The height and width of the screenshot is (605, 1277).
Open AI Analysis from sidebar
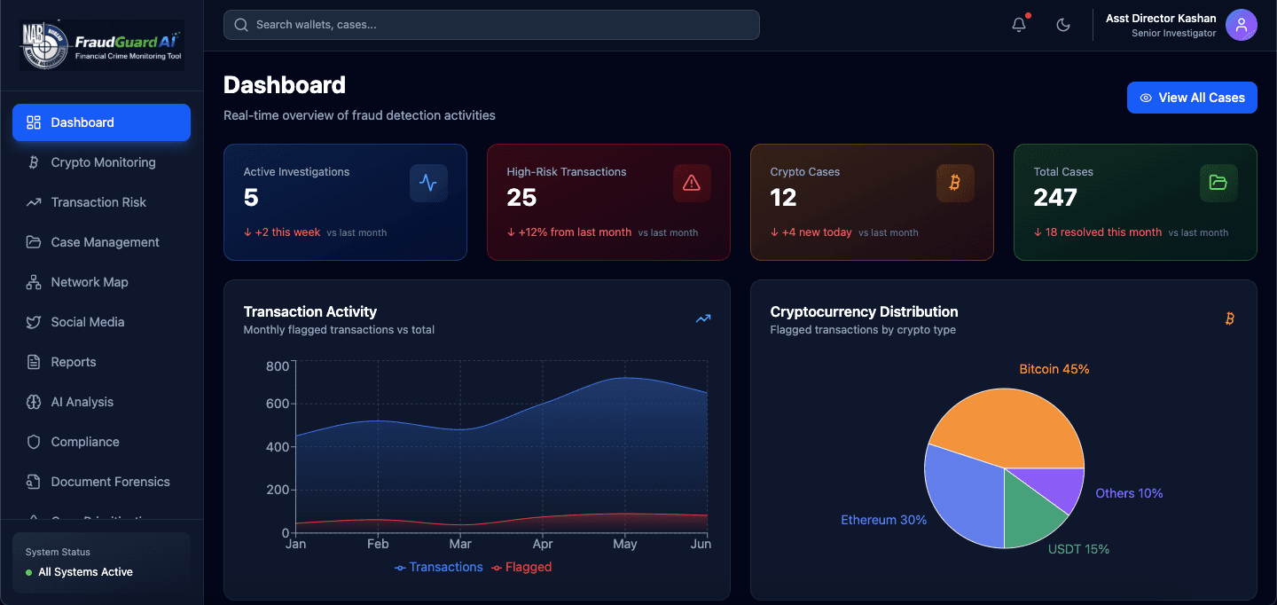[x=101, y=402]
